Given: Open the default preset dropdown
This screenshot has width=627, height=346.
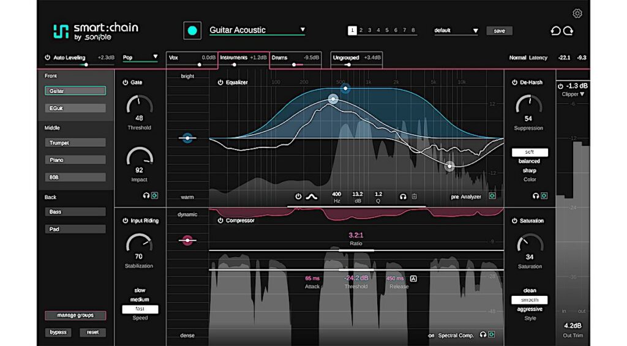Looking at the screenshot, I should click(x=456, y=31).
